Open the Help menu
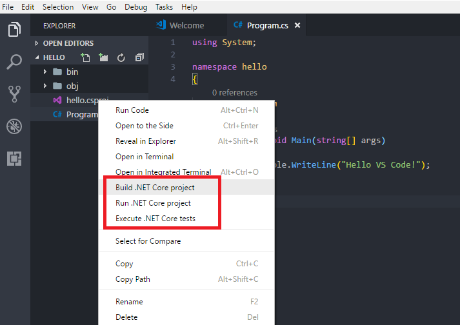Viewport: 460px width, 325px height. [x=189, y=6]
